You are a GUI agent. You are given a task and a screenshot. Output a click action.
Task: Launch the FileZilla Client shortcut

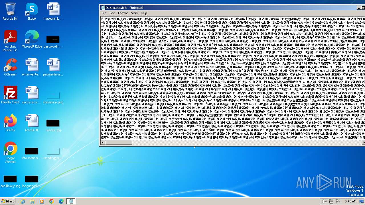[10, 95]
